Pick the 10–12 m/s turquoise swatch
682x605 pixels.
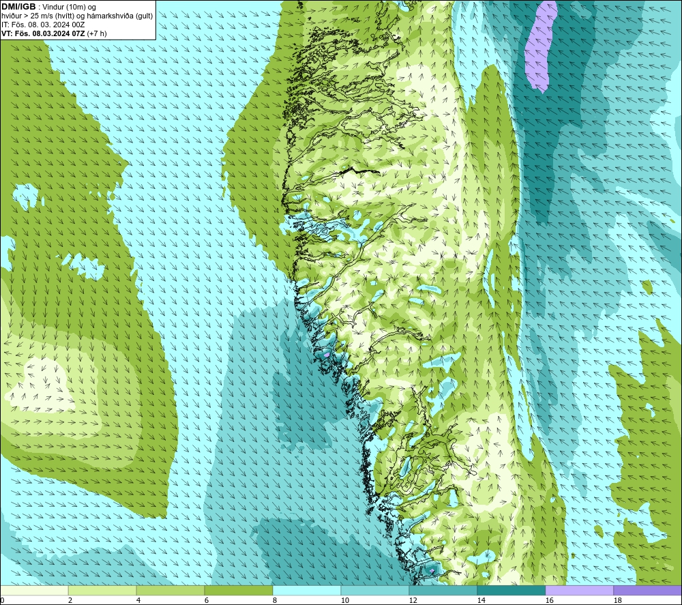[x=375, y=590]
